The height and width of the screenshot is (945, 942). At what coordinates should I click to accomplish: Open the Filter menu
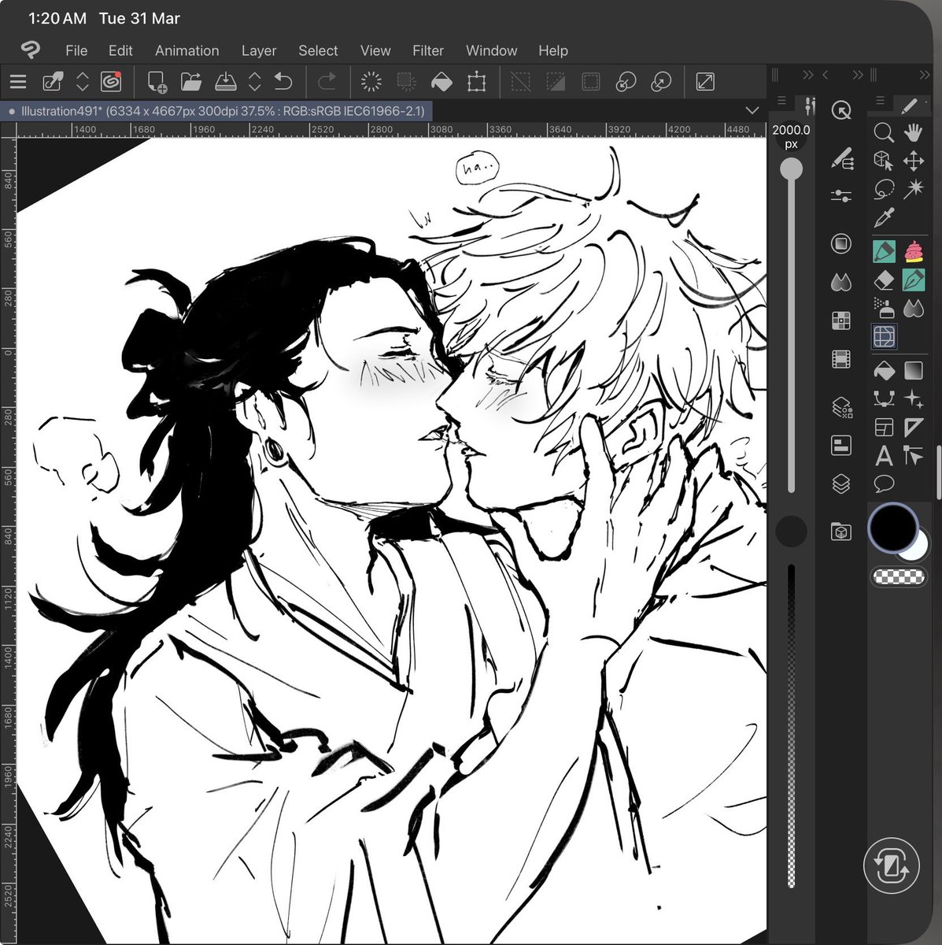point(428,50)
